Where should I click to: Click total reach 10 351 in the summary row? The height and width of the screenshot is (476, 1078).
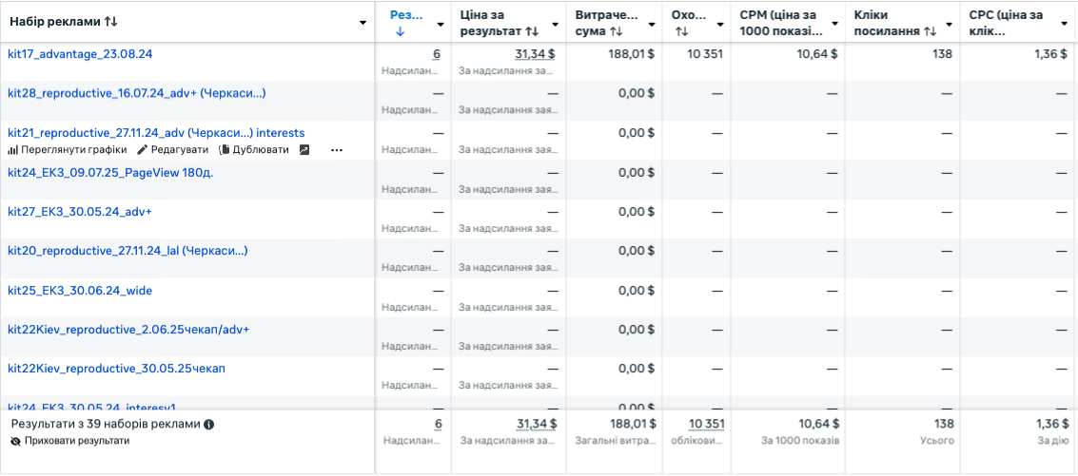706,425
